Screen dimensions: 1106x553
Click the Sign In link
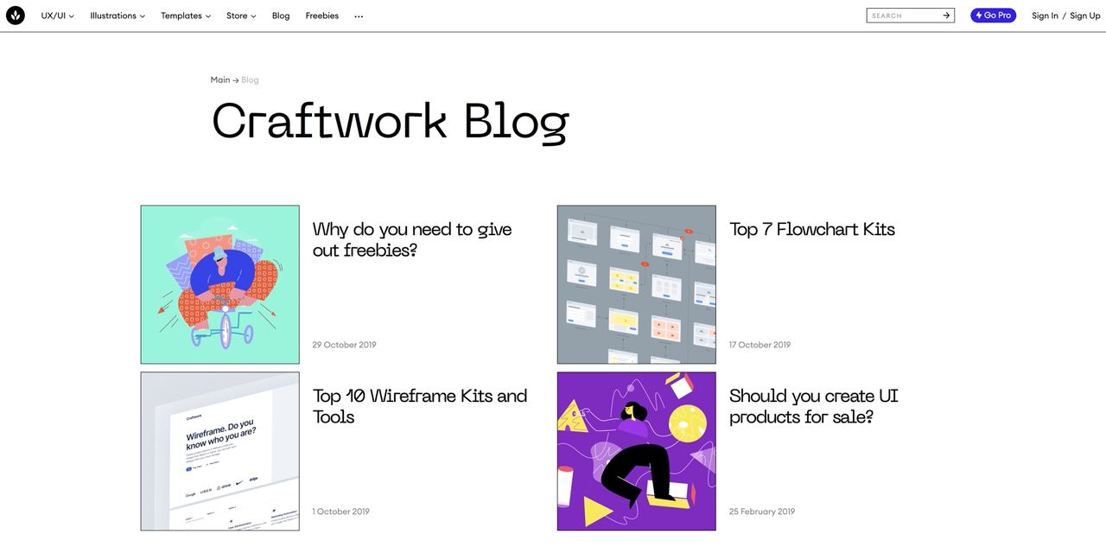[1045, 16]
